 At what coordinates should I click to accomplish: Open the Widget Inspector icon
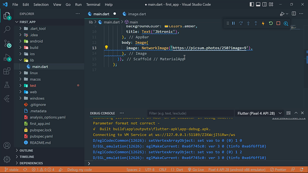click(x=286, y=23)
